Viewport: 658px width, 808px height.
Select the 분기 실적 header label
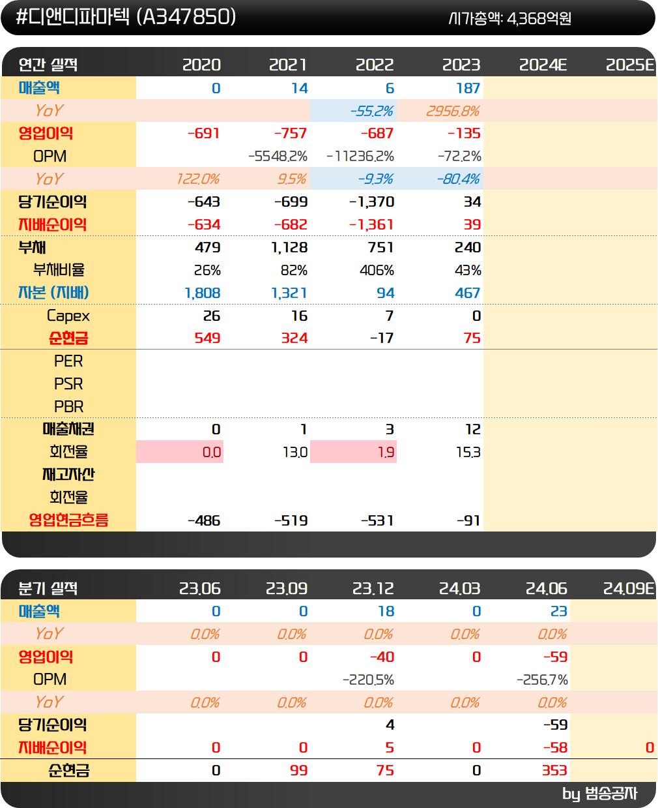[x=48, y=588]
